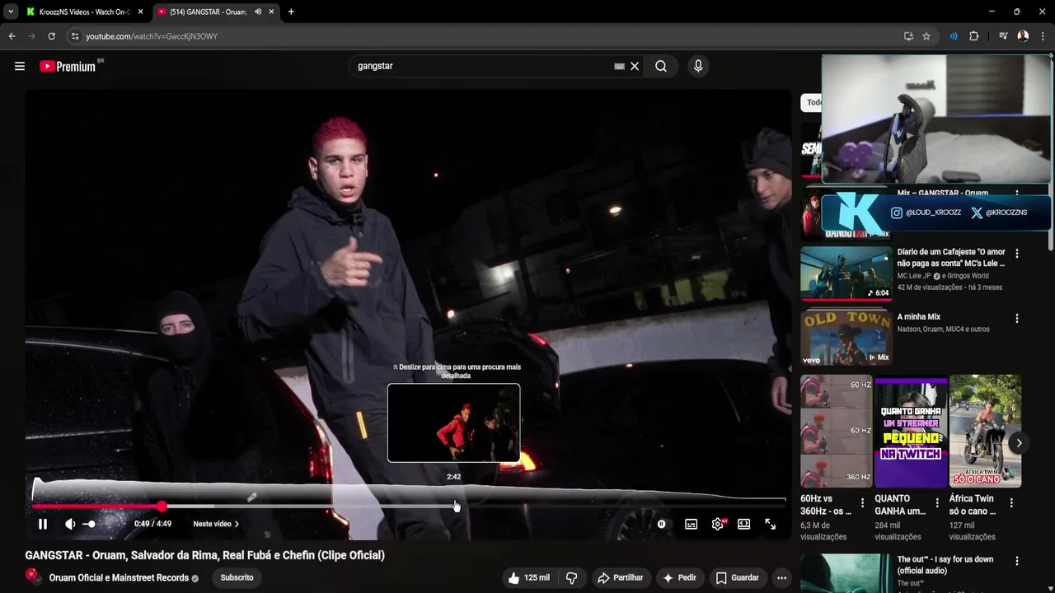Click the URL address bar

(486, 36)
